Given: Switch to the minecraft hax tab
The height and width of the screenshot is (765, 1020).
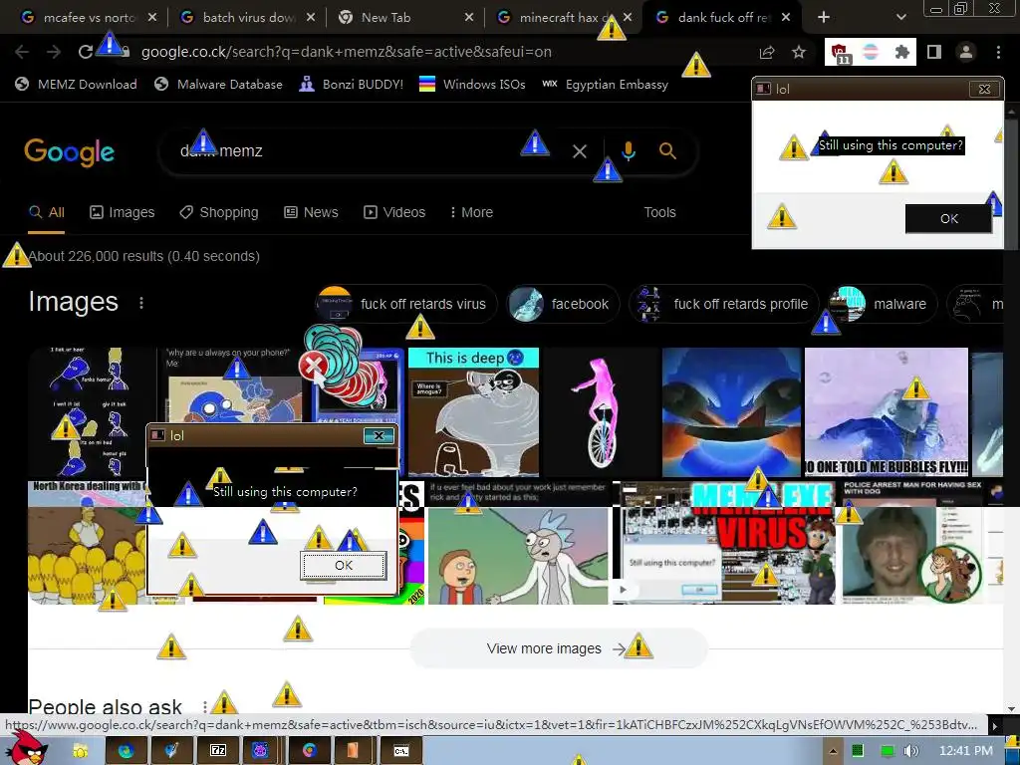Looking at the screenshot, I should click(565, 18).
